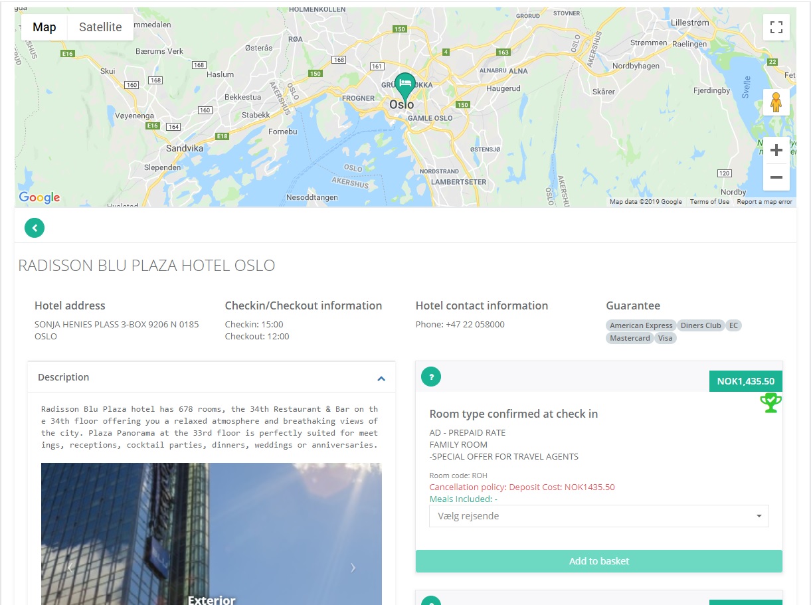This screenshot has width=811, height=605.
Task: Click the SONJA HENIES PLASS address text
Action: pos(117,330)
